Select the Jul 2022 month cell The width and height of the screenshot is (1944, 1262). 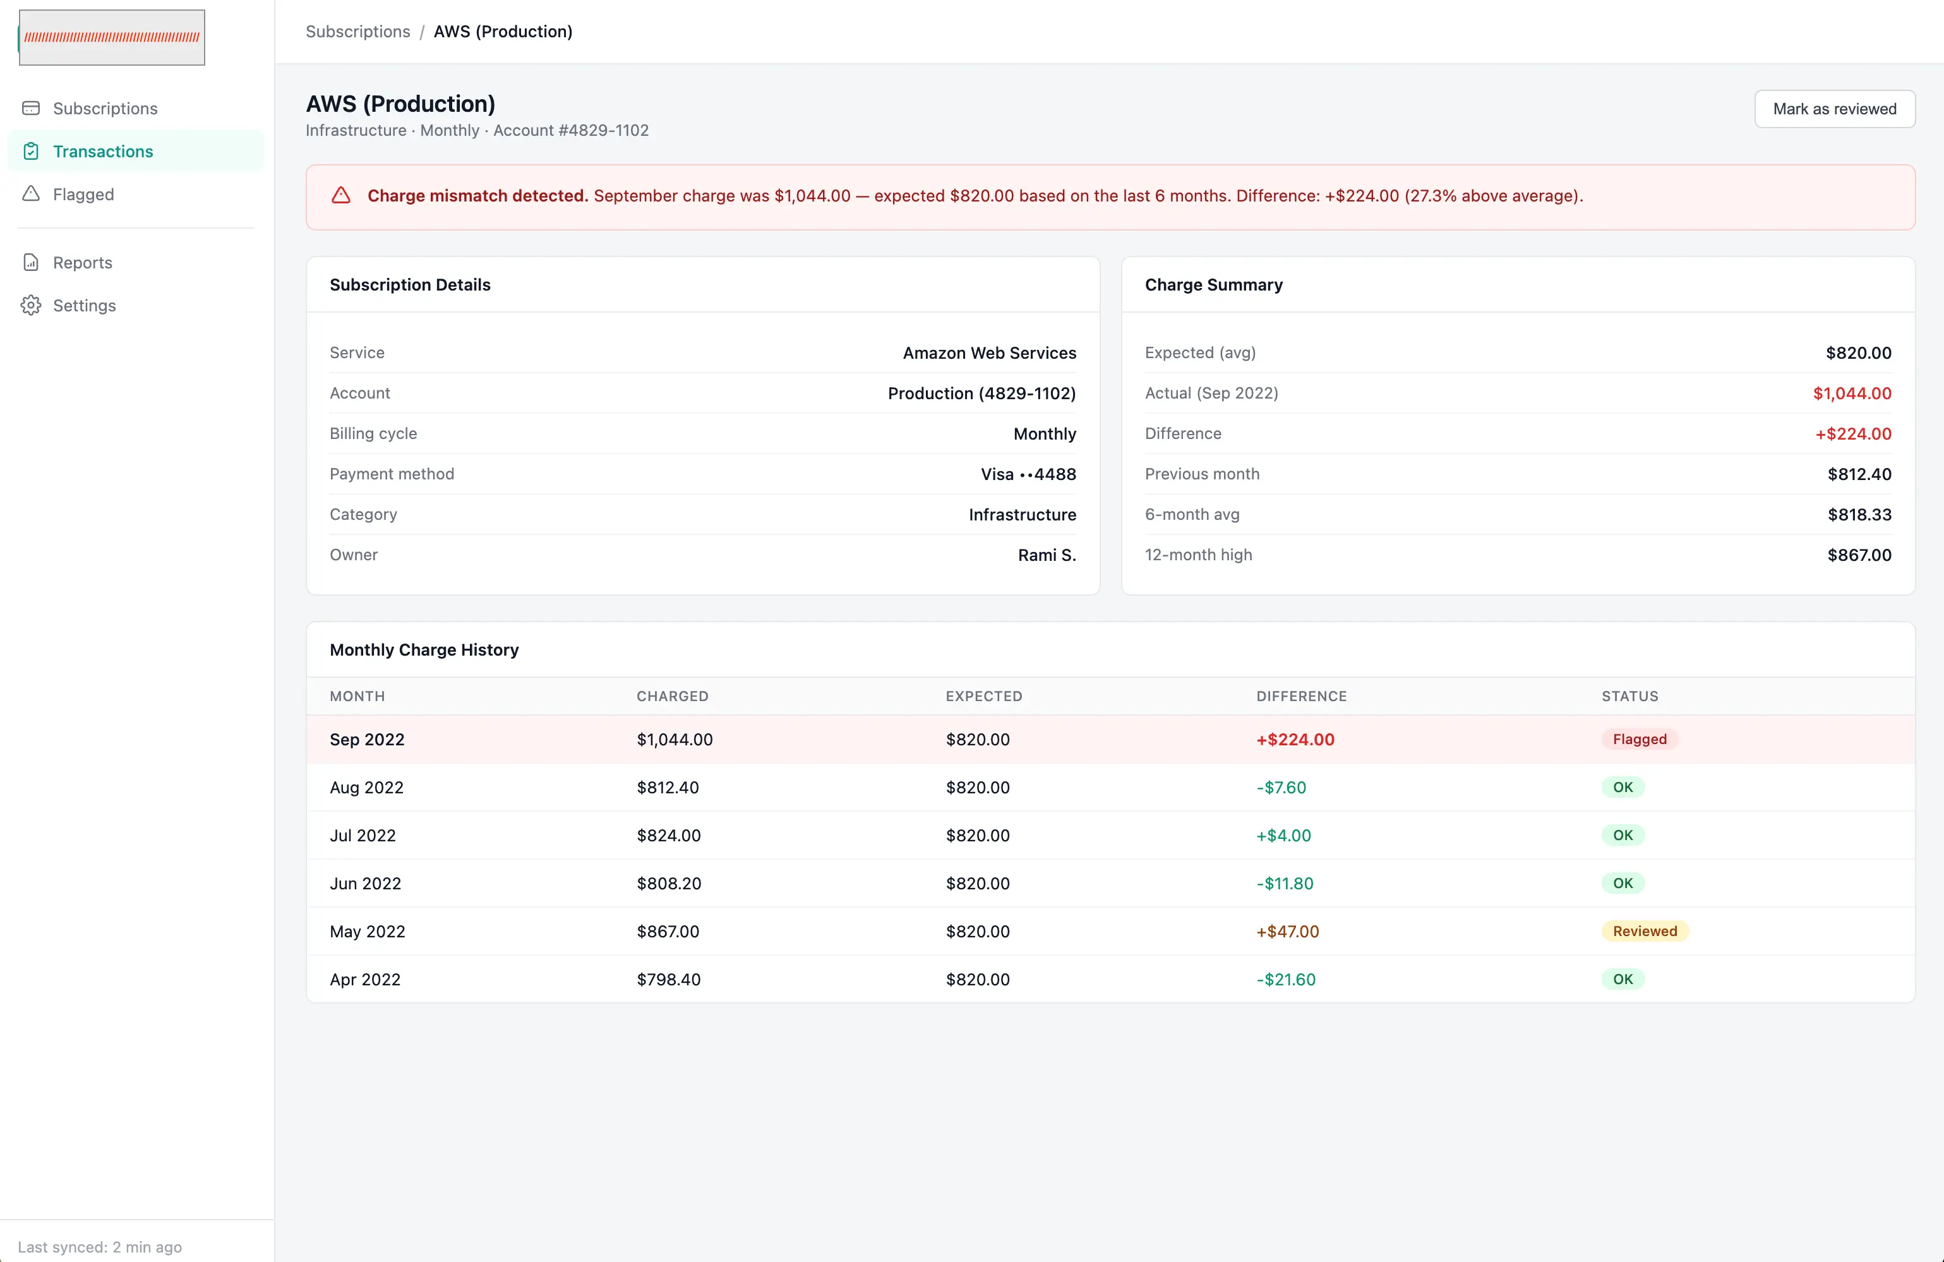tap(363, 835)
